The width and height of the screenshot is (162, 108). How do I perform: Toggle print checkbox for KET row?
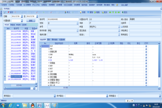(x=146, y=66)
